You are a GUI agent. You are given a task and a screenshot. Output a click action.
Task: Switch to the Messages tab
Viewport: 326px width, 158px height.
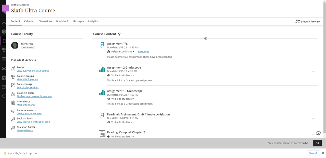(78, 21)
